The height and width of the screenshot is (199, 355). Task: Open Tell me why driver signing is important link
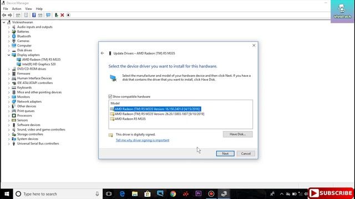(143, 140)
